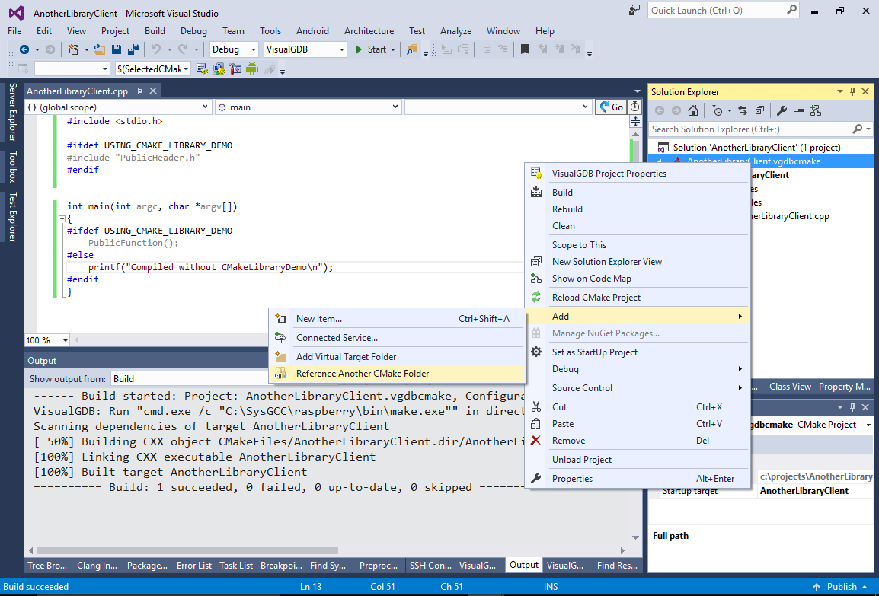Click the Visual Studio logo icon

click(17, 12)
